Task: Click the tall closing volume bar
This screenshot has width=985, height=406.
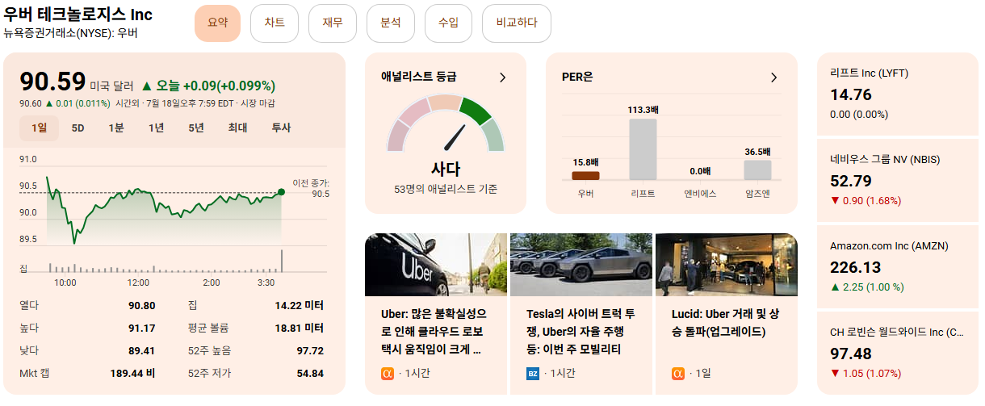Action: point(282,262)
